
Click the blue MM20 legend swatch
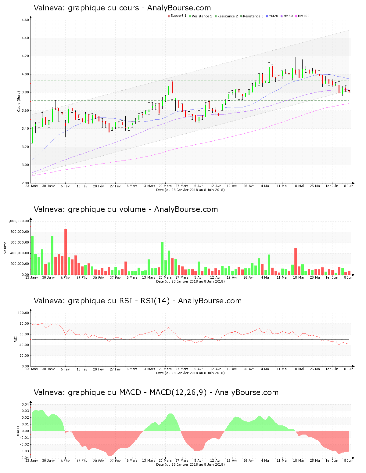(267, 16)
